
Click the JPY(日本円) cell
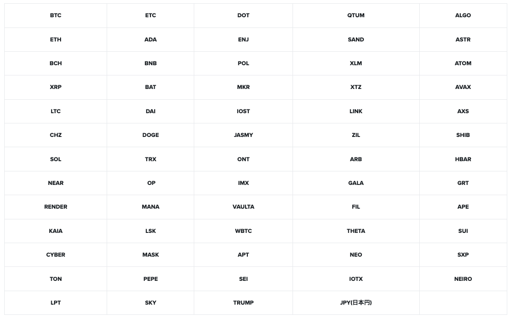tap(356, 303)
